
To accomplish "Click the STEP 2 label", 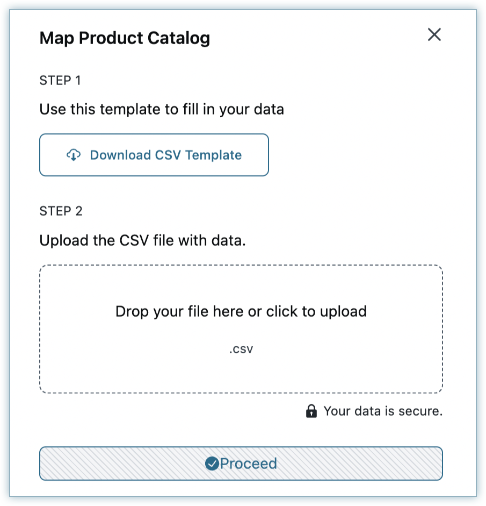I will click(61, 211).
